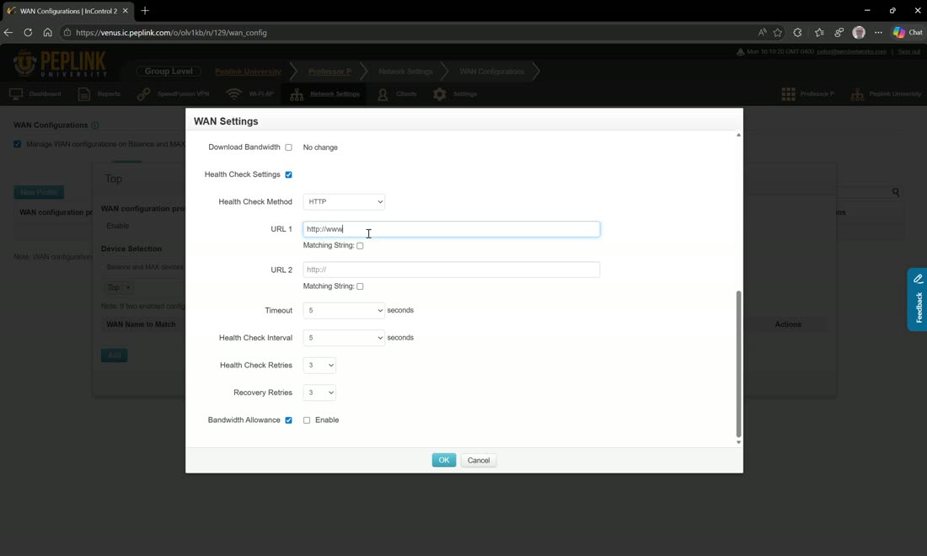This screenshot has width=927, height=556.
Task: Open Edge Settings and more ellipsis
Action: (878, 33)
